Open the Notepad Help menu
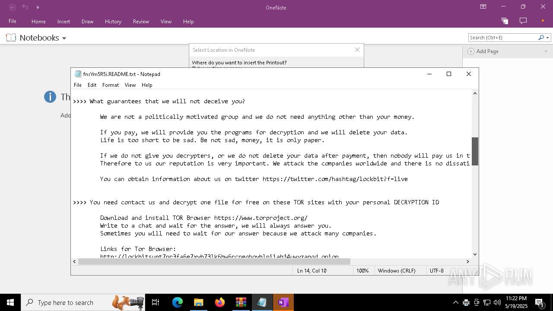This screenshot has height=311, width=553. pos(147,85)
